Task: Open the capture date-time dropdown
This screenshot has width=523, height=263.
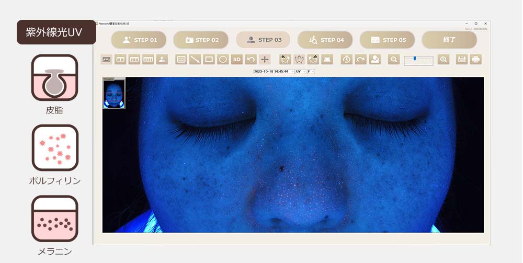Action: click(x=273, y=71)
